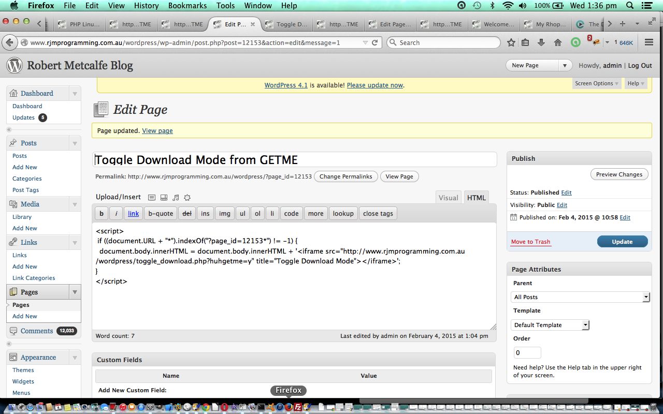Click the Firefox Search box
Viewport: 663px width, 414px height.
[x=443, y=42]
